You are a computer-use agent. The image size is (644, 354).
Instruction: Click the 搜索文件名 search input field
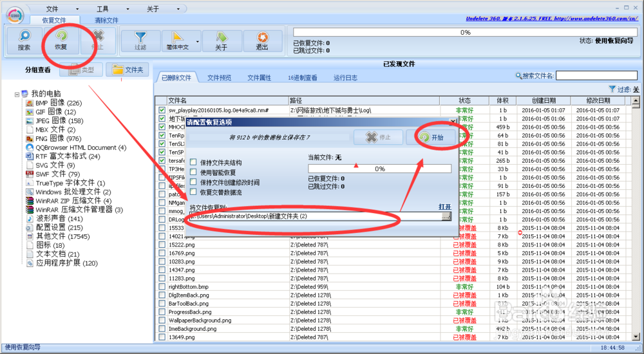[596, 75]
